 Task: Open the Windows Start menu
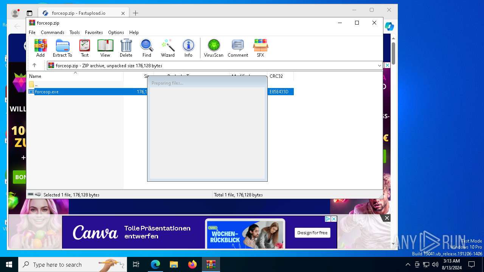pyautogui.click(x=9, y=264)
